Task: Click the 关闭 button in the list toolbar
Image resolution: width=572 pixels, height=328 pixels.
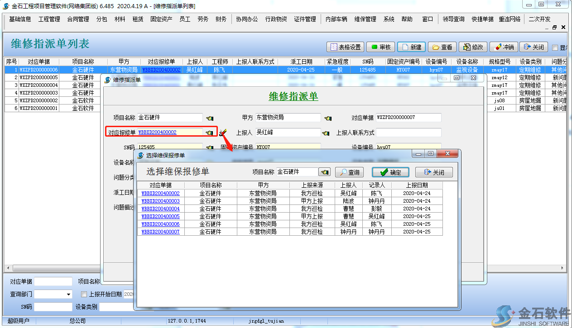Action: pos(534,47)
